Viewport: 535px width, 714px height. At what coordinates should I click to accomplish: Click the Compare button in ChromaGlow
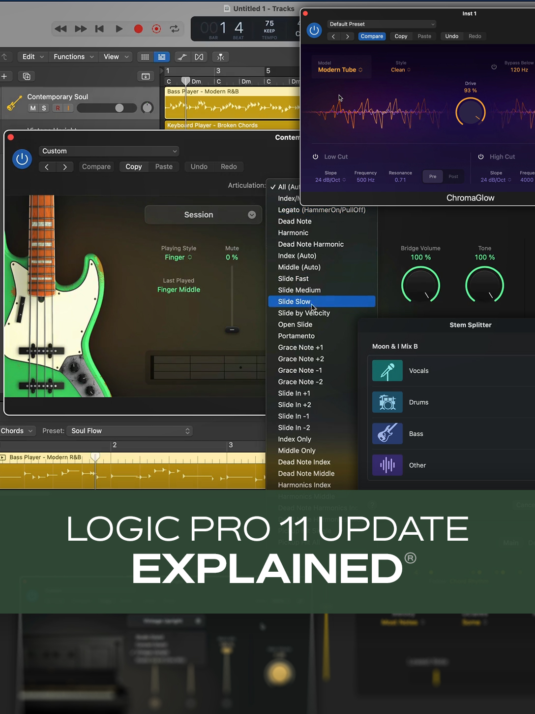coord(372,36)
